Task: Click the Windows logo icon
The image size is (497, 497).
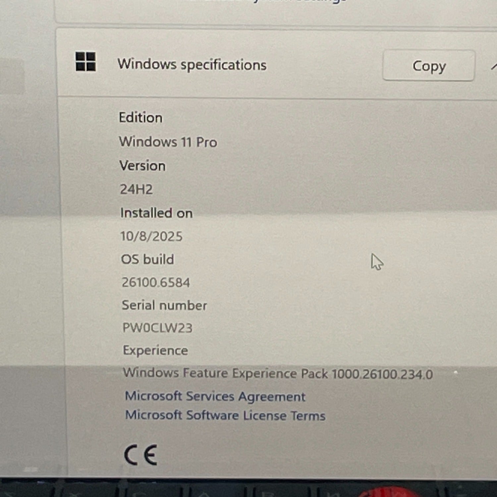Action: tap(85, 62)
